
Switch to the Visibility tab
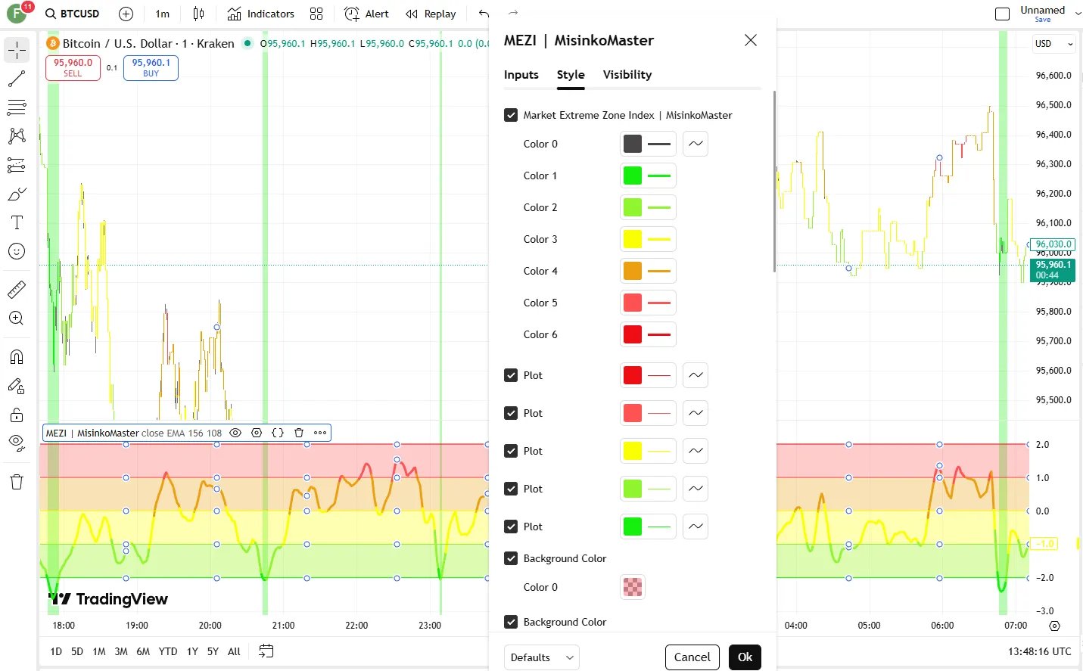point(627,74)
